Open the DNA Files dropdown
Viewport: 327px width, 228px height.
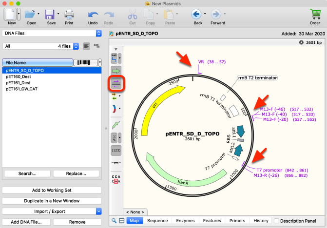(x=52, y=33)
